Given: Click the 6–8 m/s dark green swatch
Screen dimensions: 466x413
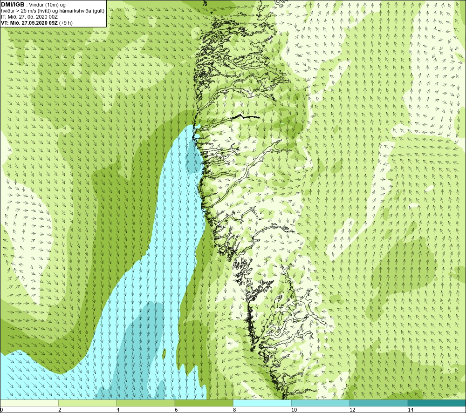Looking at the screenshot, I should pos(204,403).
